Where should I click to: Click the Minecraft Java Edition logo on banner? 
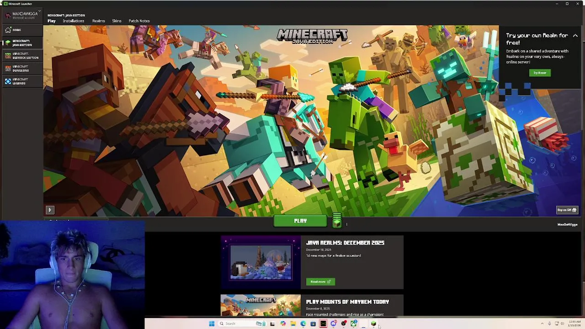[312, 36]
